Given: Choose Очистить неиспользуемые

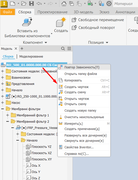Looking at the screenshot, I should [x=84, y=117].
